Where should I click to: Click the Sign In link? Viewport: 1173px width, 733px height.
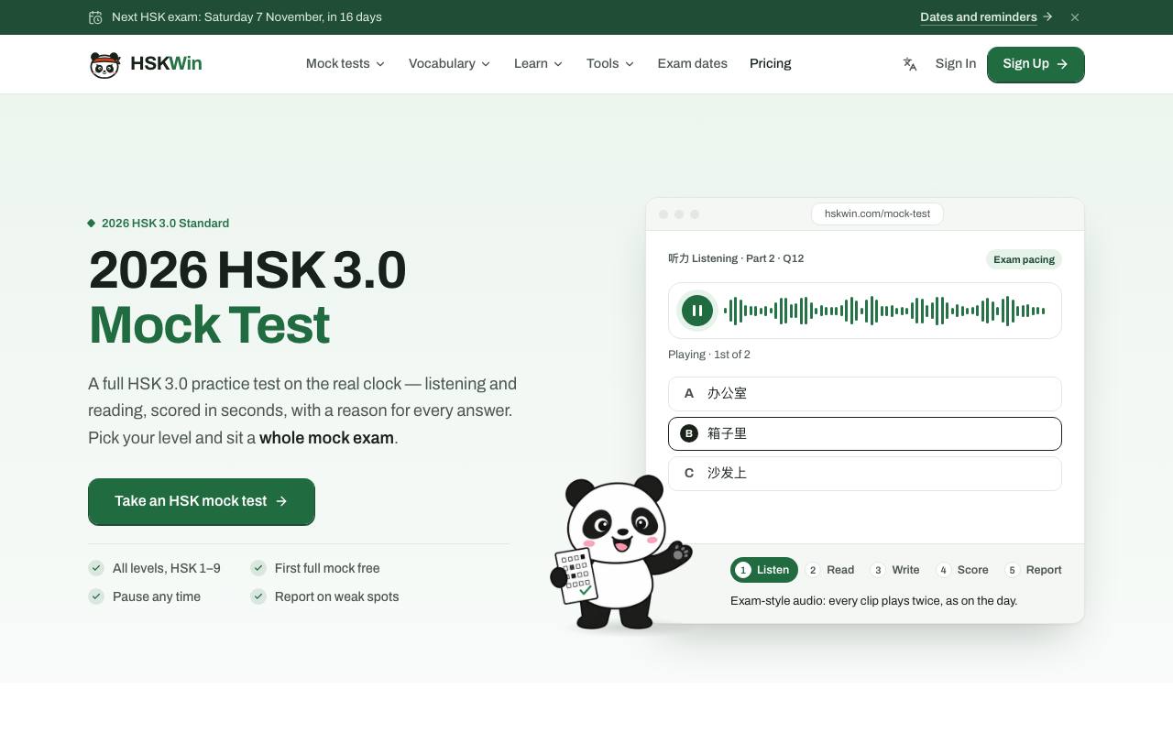956,63
